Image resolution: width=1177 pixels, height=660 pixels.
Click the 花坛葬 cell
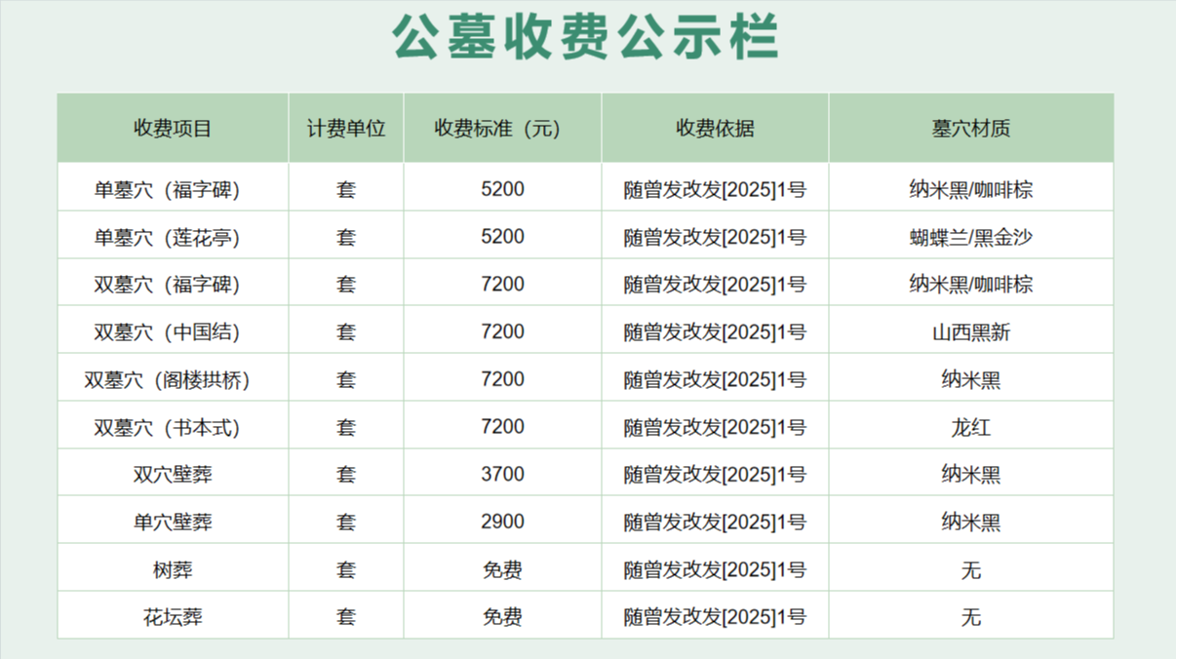173,615
